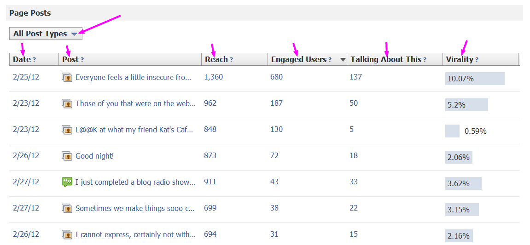Screen dimensions: 530x245
Task: Click the help question mark next to Post
Action: (x=82, y=60)
